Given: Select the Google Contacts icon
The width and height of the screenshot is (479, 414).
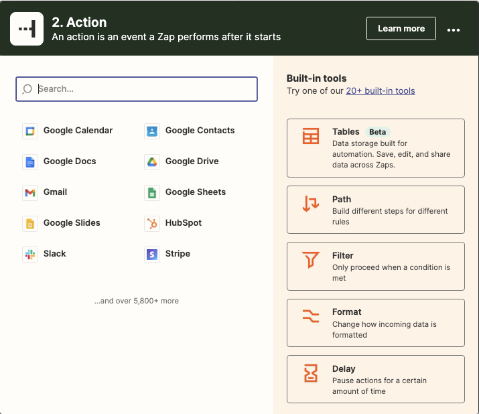Looking at the screenshot, I should [x=152, y=131].
